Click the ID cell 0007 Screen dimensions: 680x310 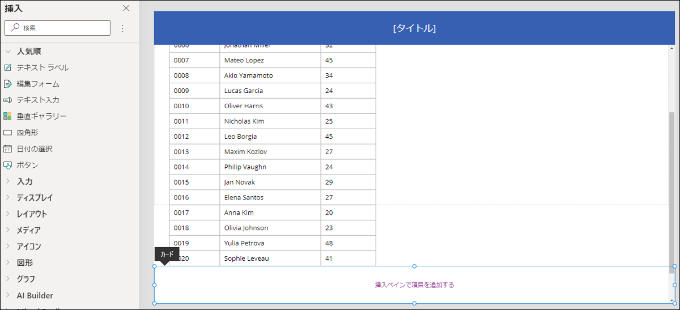tap(194, 60)
